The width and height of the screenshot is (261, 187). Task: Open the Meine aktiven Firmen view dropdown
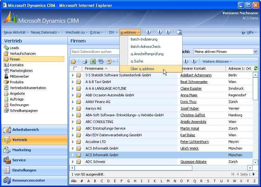255,52
